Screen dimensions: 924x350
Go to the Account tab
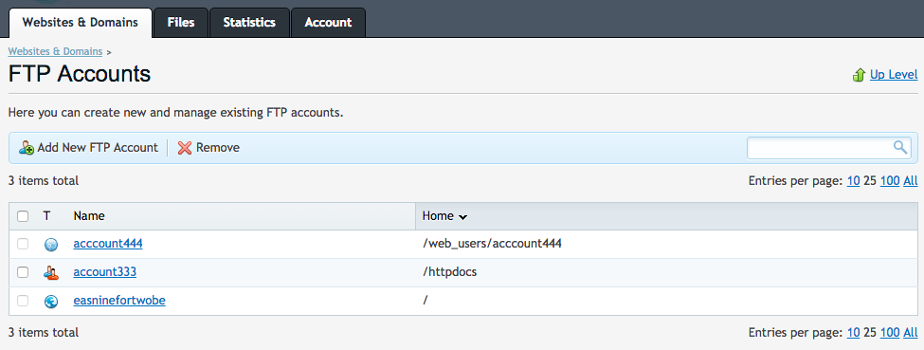328,23
